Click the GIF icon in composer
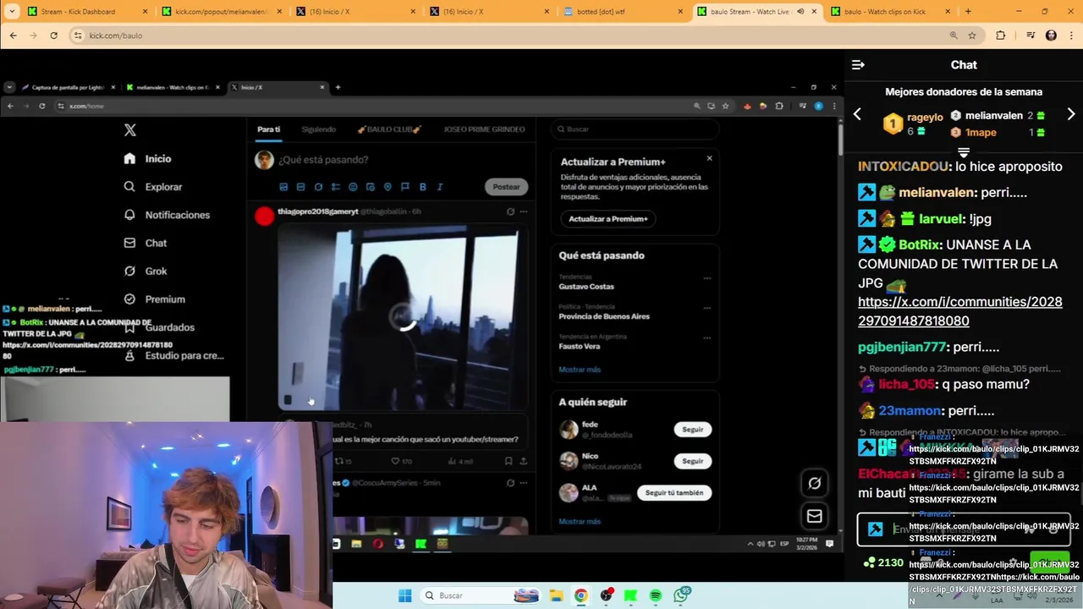The height and width of the screenshot is (609, 1083). click(x=300, y=187)
